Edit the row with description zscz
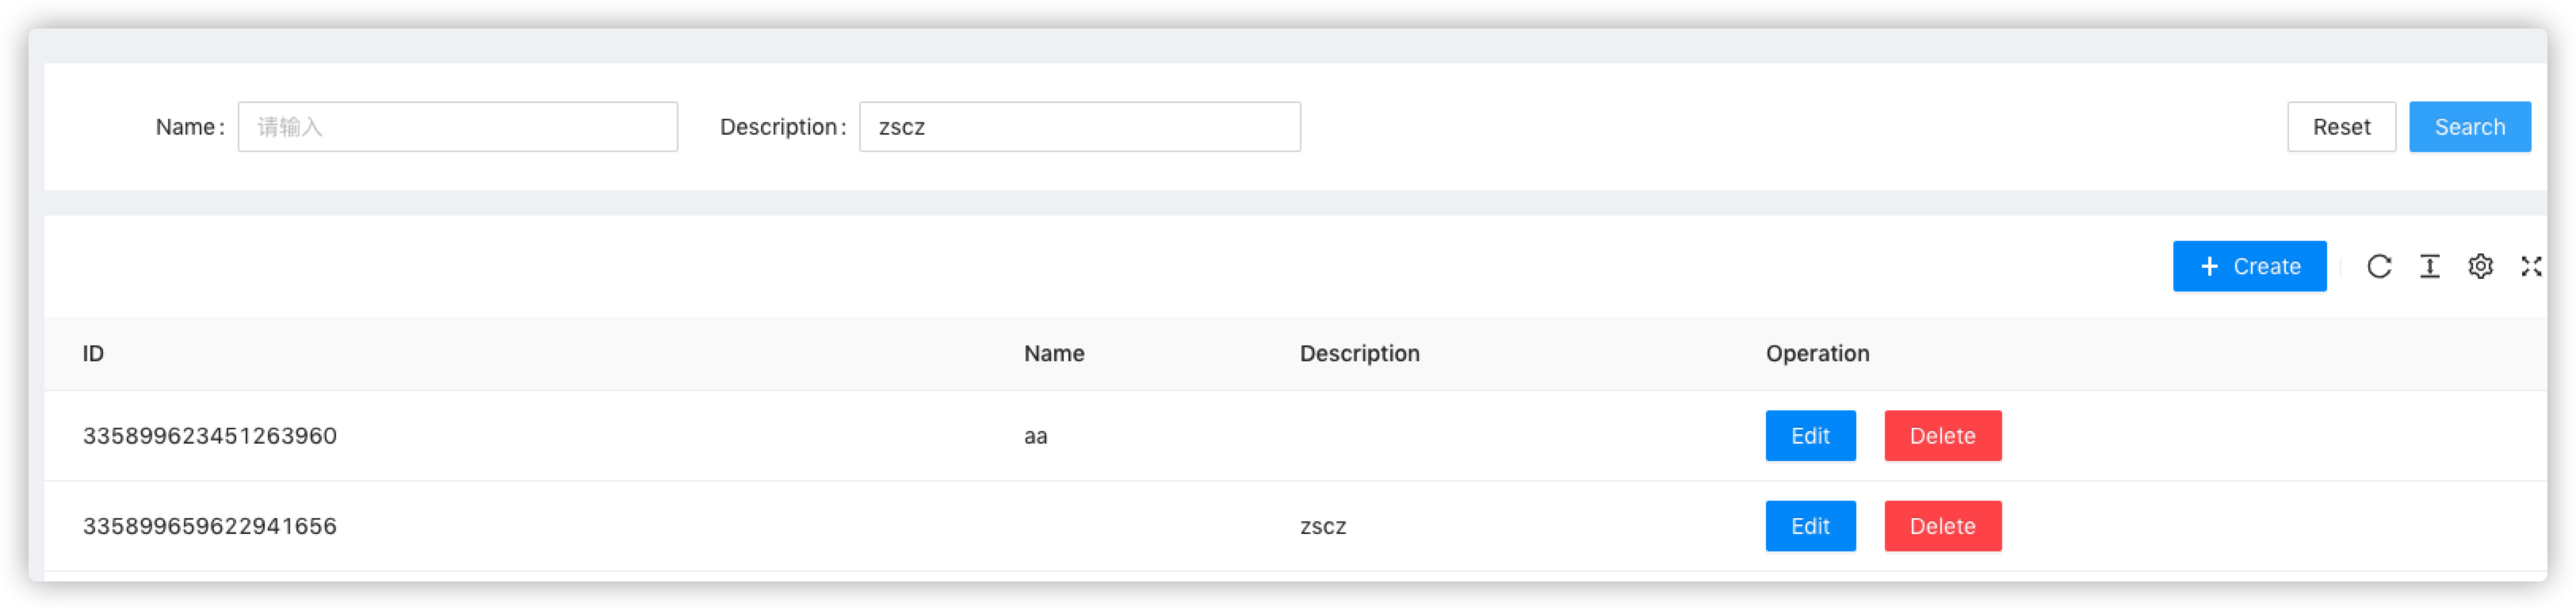The height and width of the screenshot is (610, 2576). 1810,525
